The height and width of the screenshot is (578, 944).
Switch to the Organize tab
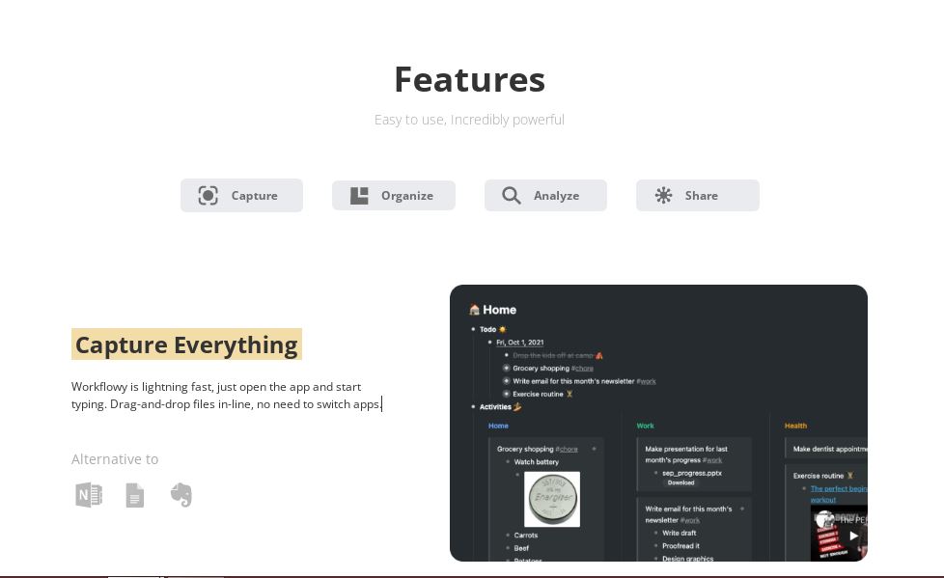[394, 195]
